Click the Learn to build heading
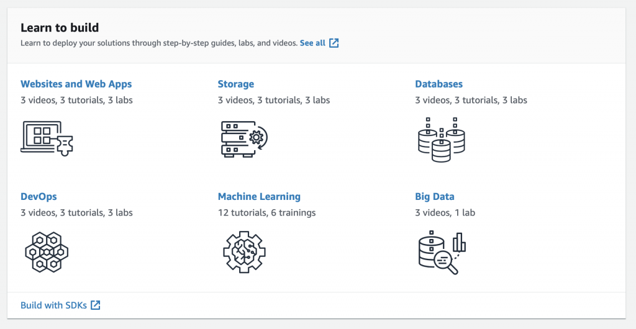This screenshot has height=329, width=636. tap(60, 27)
